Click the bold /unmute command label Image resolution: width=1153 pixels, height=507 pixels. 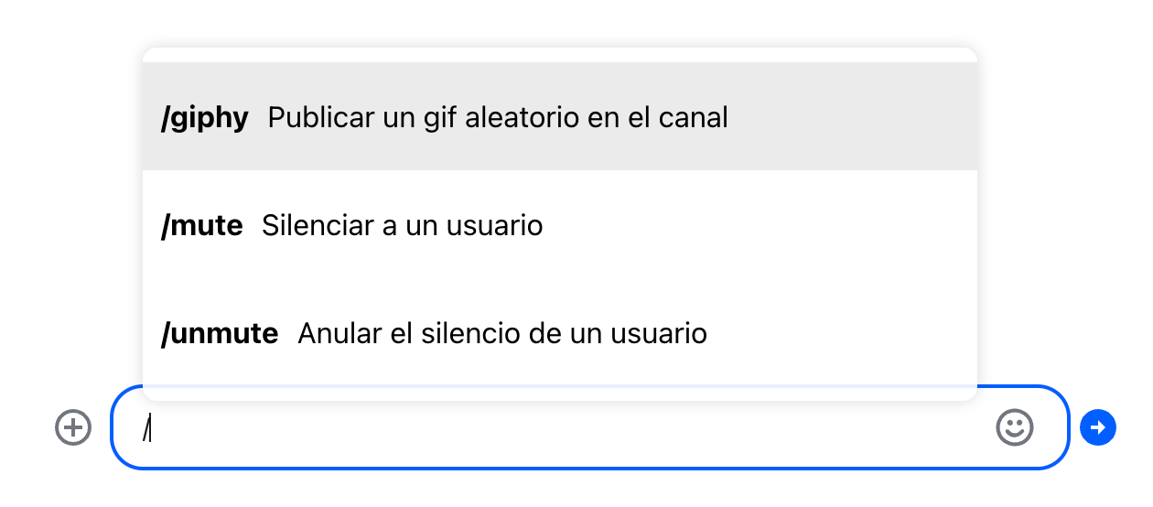click(220, 333)
